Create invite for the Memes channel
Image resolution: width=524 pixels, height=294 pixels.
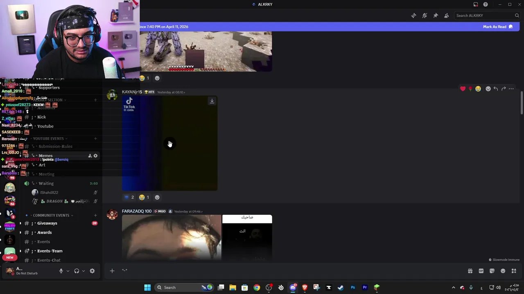pos(90,156)
